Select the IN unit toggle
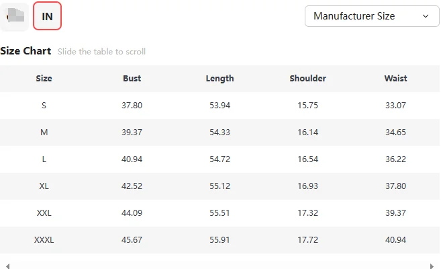 coord(47,16)
